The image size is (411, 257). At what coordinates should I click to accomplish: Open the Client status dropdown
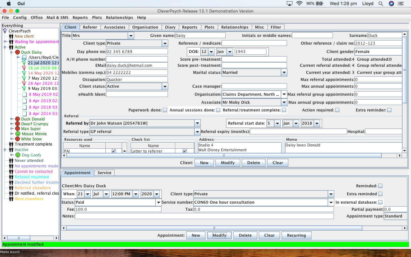click(165, 86)
